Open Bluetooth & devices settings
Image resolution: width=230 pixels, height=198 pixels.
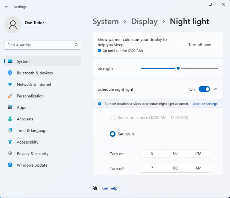pos(43,73)
